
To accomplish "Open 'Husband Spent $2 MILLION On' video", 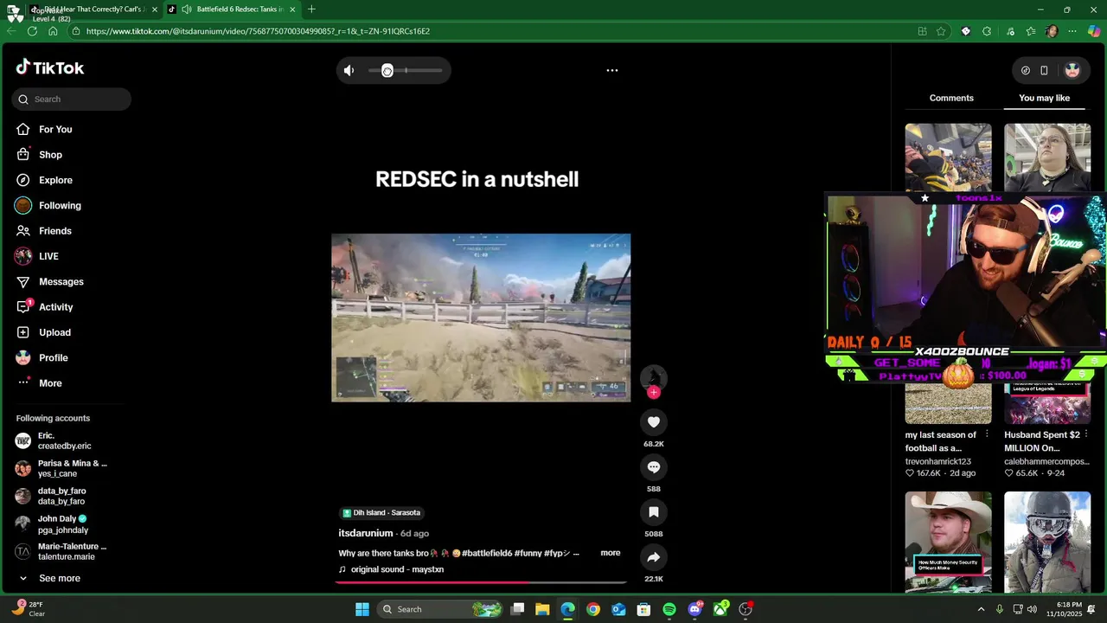I will pos(1042,441).
